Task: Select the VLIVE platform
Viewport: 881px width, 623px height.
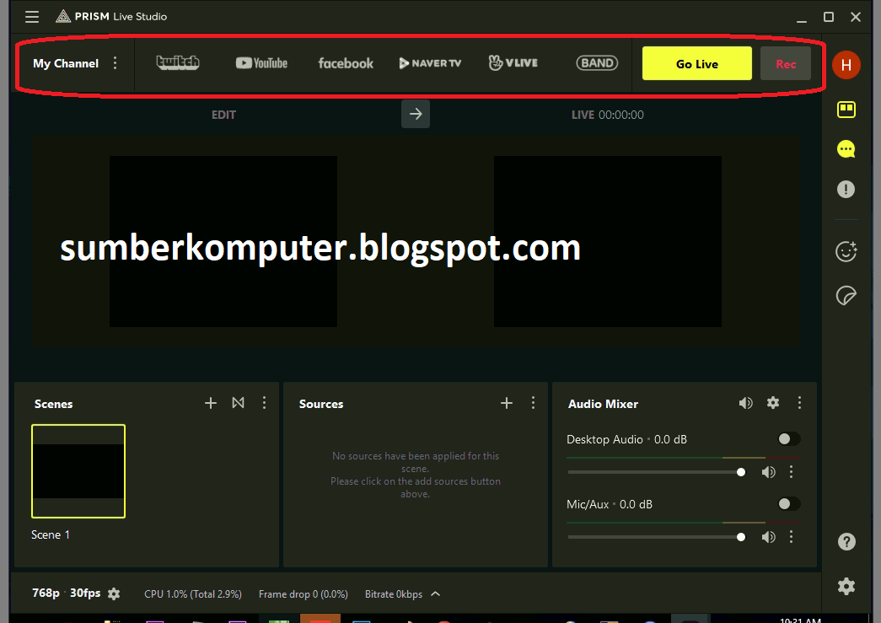Action: coord(513,62)
